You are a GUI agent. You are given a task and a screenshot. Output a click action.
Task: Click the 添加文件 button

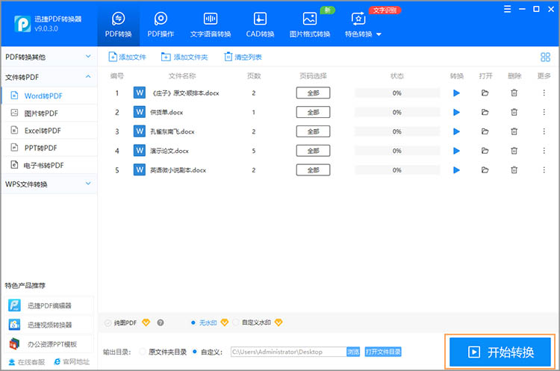click(128, 57)
